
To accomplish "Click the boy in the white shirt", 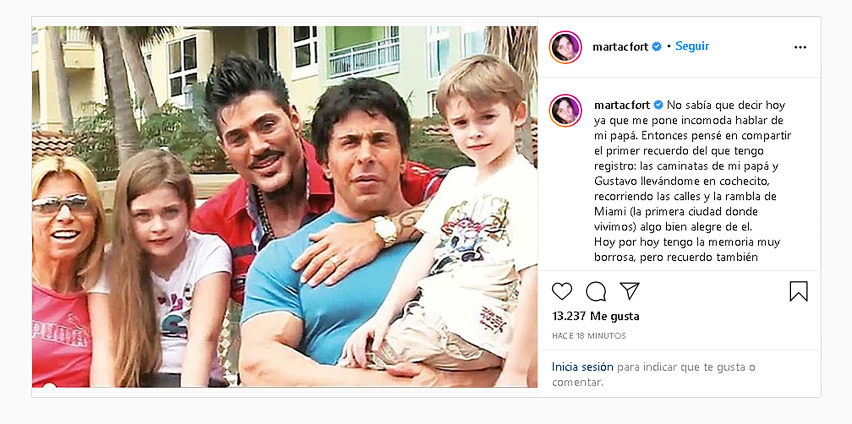I will 461,213.
